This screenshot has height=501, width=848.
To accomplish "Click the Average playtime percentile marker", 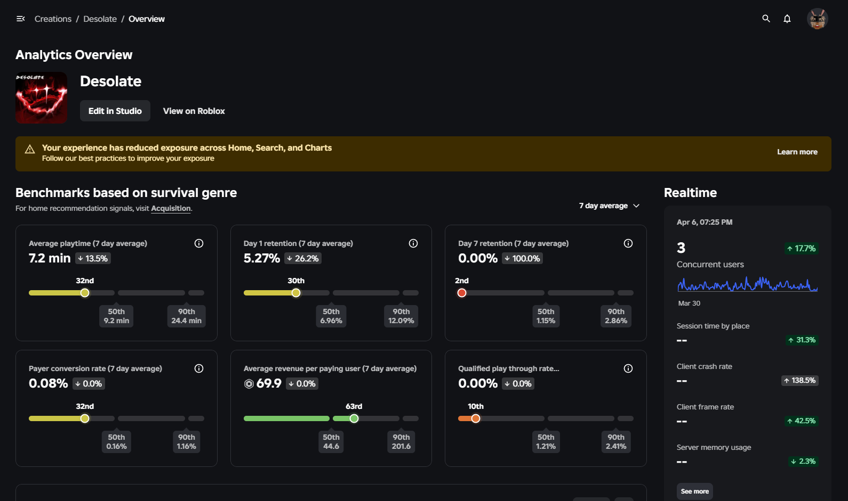I will pyautogui.click(x=85, y=293).
